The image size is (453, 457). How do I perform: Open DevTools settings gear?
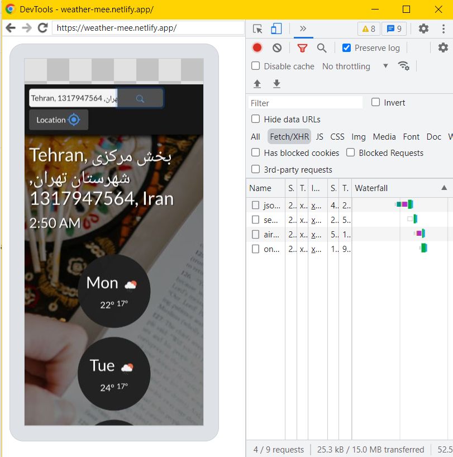(423, 28)
